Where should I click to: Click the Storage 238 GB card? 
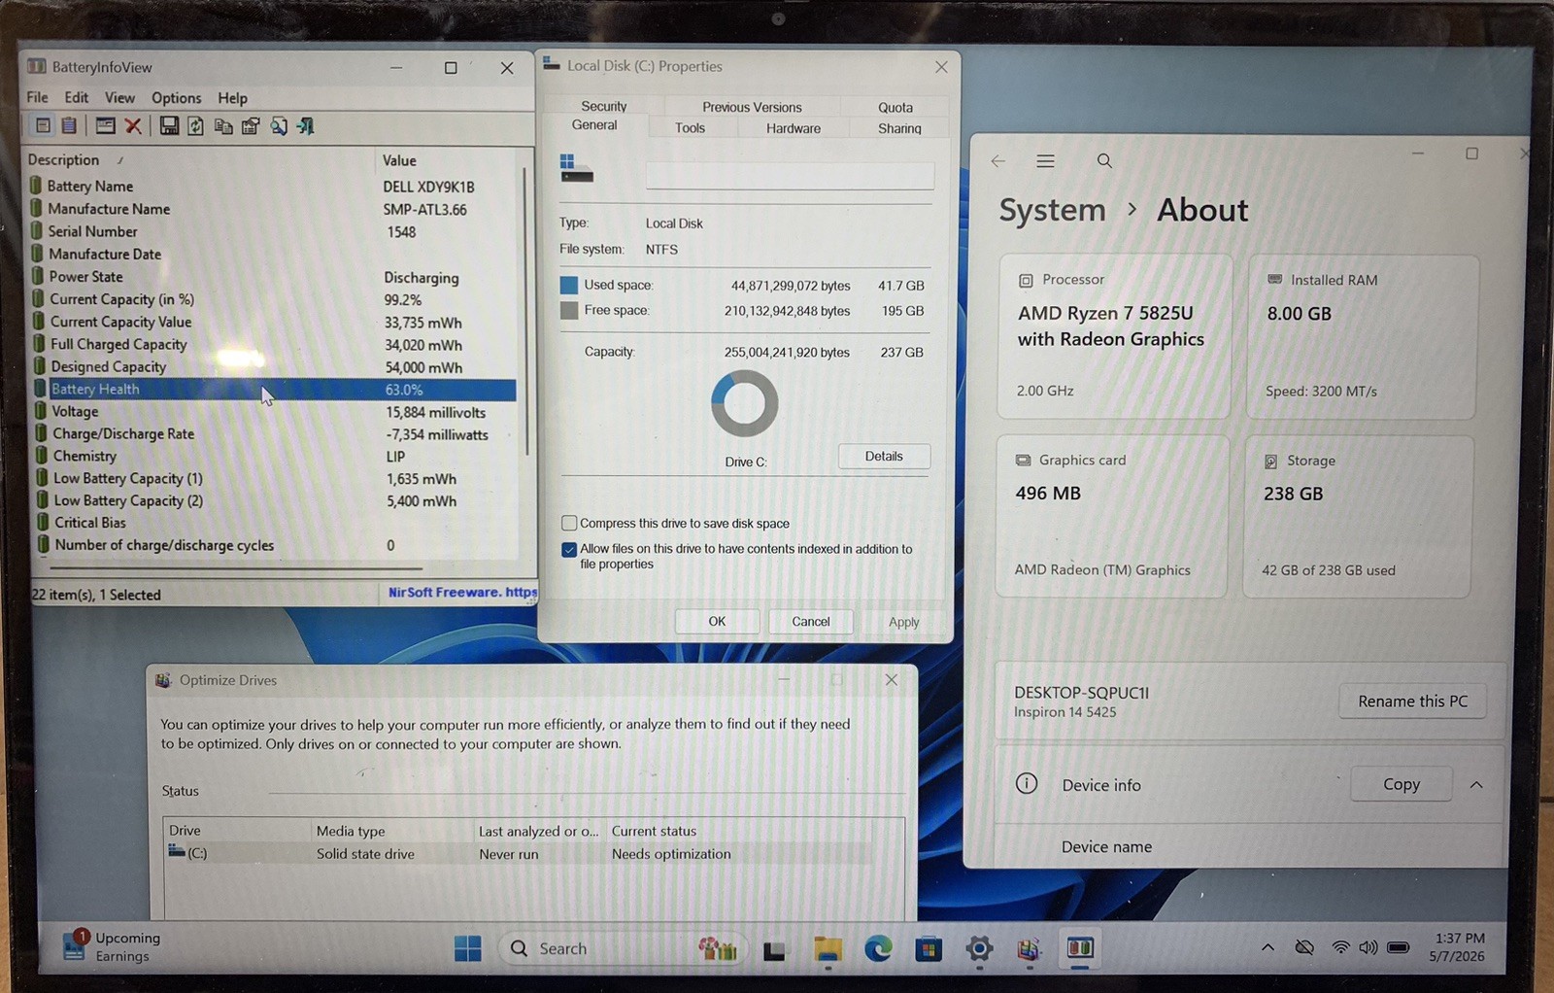point(1358,515)
